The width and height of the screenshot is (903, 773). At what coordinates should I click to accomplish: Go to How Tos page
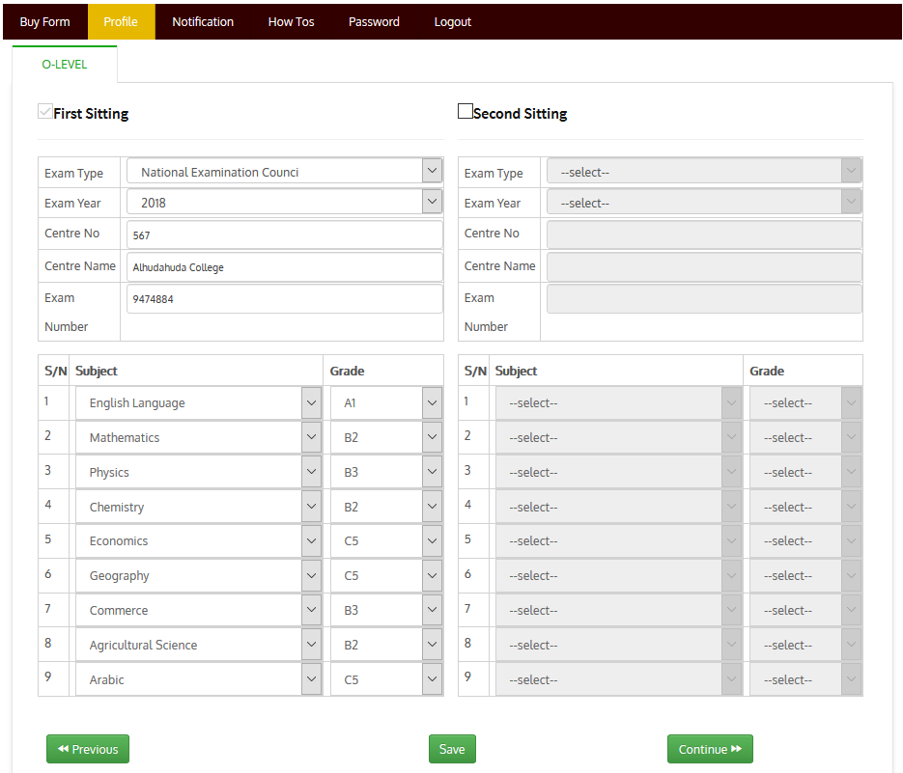coord(291,22)
